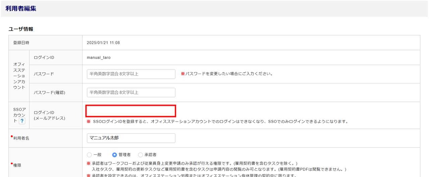The image size is (429, 177).
Task: Click the ログインID (メールアドレス) label
Action: (50, 115)
